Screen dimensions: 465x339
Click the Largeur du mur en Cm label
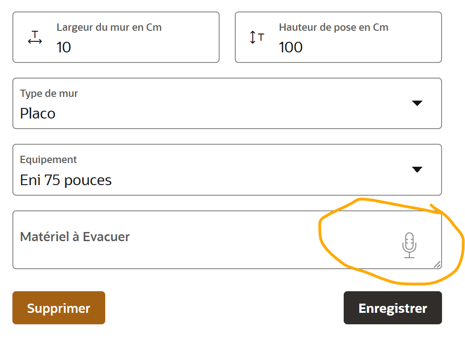click(109, 27)
